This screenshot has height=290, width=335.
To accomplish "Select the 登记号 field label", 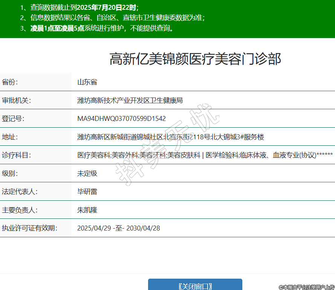I will 13,119.
